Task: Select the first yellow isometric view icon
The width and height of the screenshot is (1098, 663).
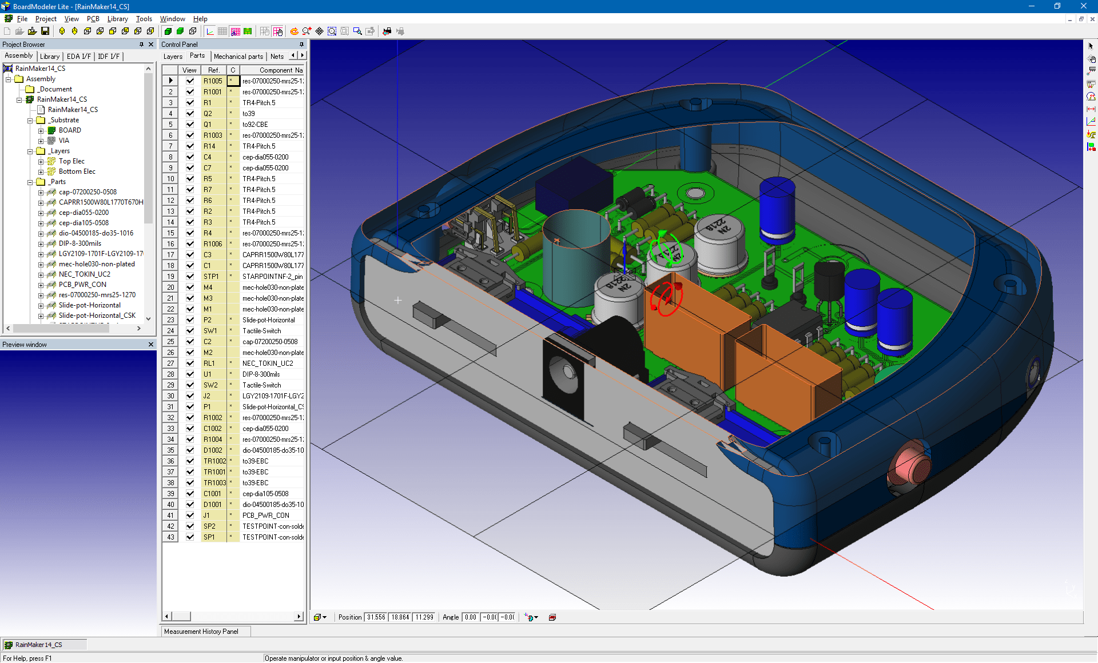Action: click(x=62, y=31)
